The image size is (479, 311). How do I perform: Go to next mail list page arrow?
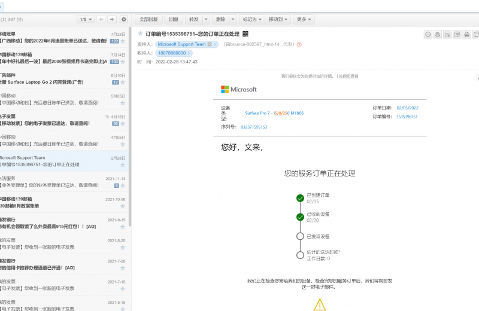[112, 20]
